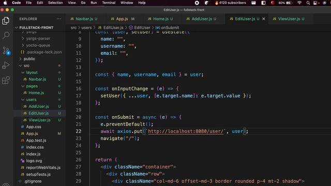Open Spotlight search in menu bar
The image size is (331, 186).
coord(308,3)
